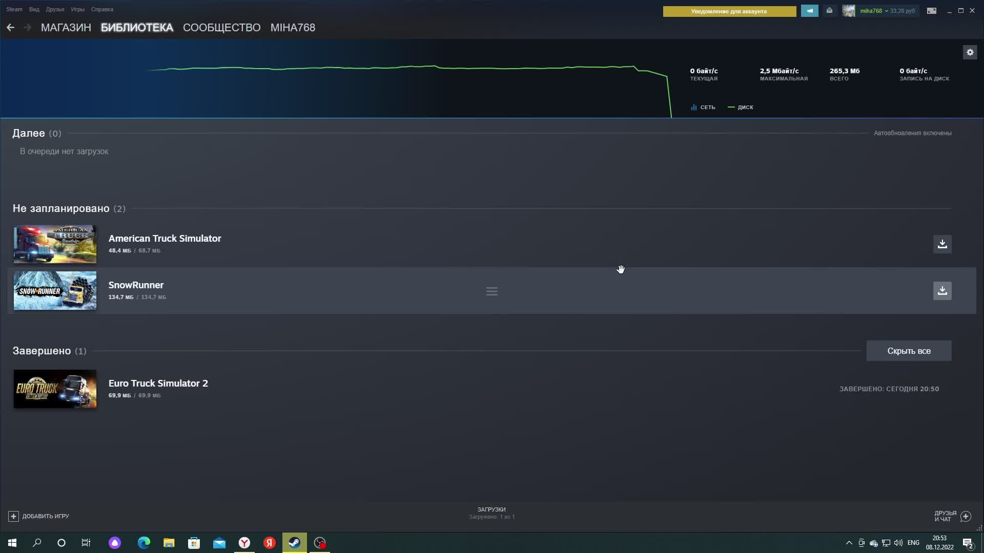The width and height of the screenshot is (984, 553).
Task: Click the announcements megaphone icon
Action: [810, 11]
